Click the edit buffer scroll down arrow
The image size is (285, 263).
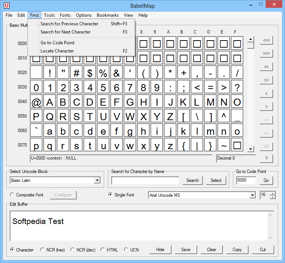270,238
